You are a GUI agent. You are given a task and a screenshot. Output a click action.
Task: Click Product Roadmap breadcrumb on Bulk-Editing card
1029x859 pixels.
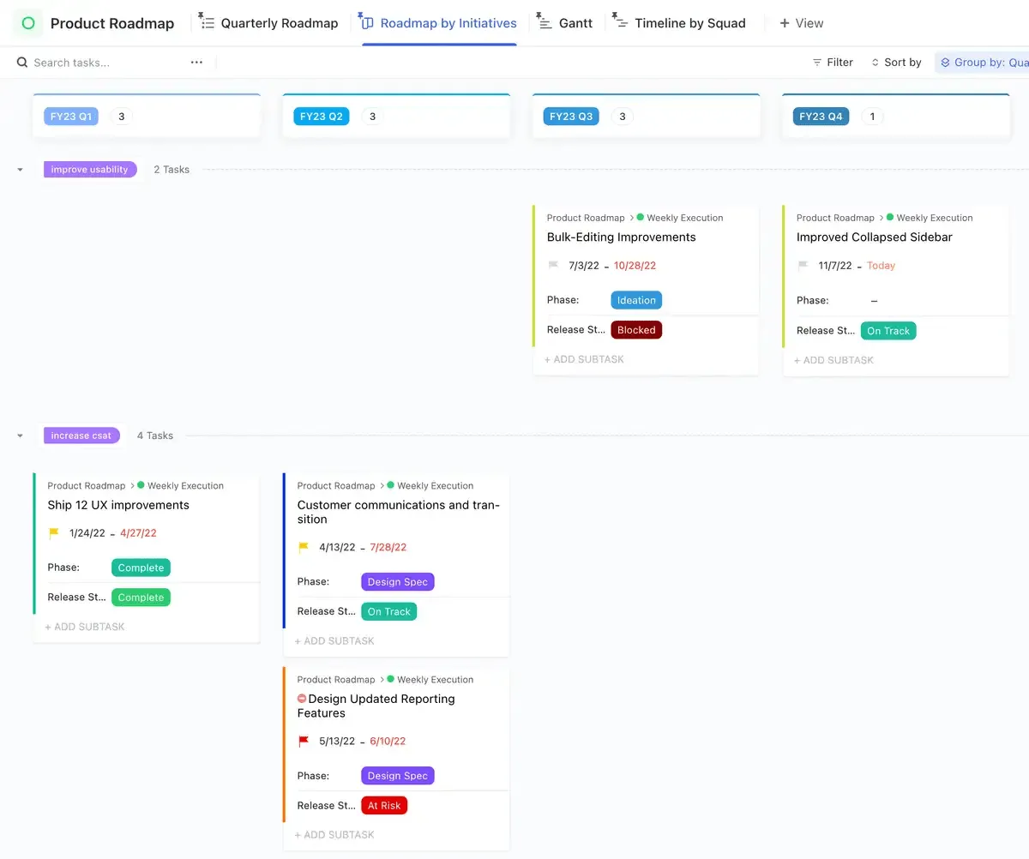(x=586, y=218)
